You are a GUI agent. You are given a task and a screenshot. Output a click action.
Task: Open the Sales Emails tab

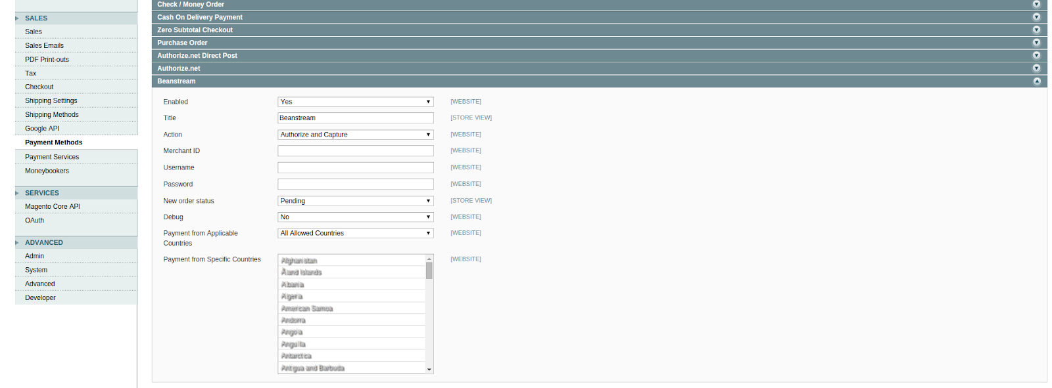coord(76,45)
